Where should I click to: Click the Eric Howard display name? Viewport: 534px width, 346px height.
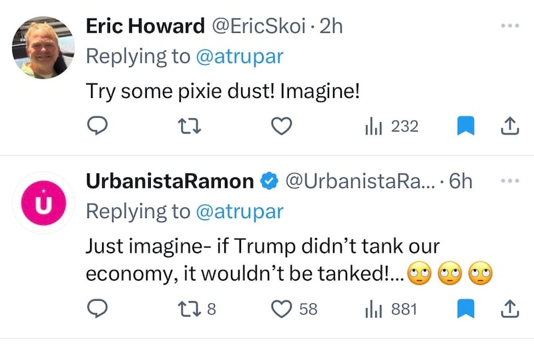tap(146, 26)
